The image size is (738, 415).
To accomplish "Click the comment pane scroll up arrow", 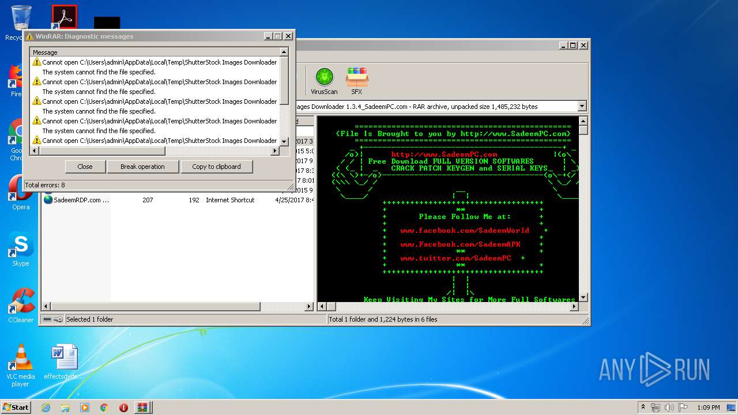I will coord(583,120).
